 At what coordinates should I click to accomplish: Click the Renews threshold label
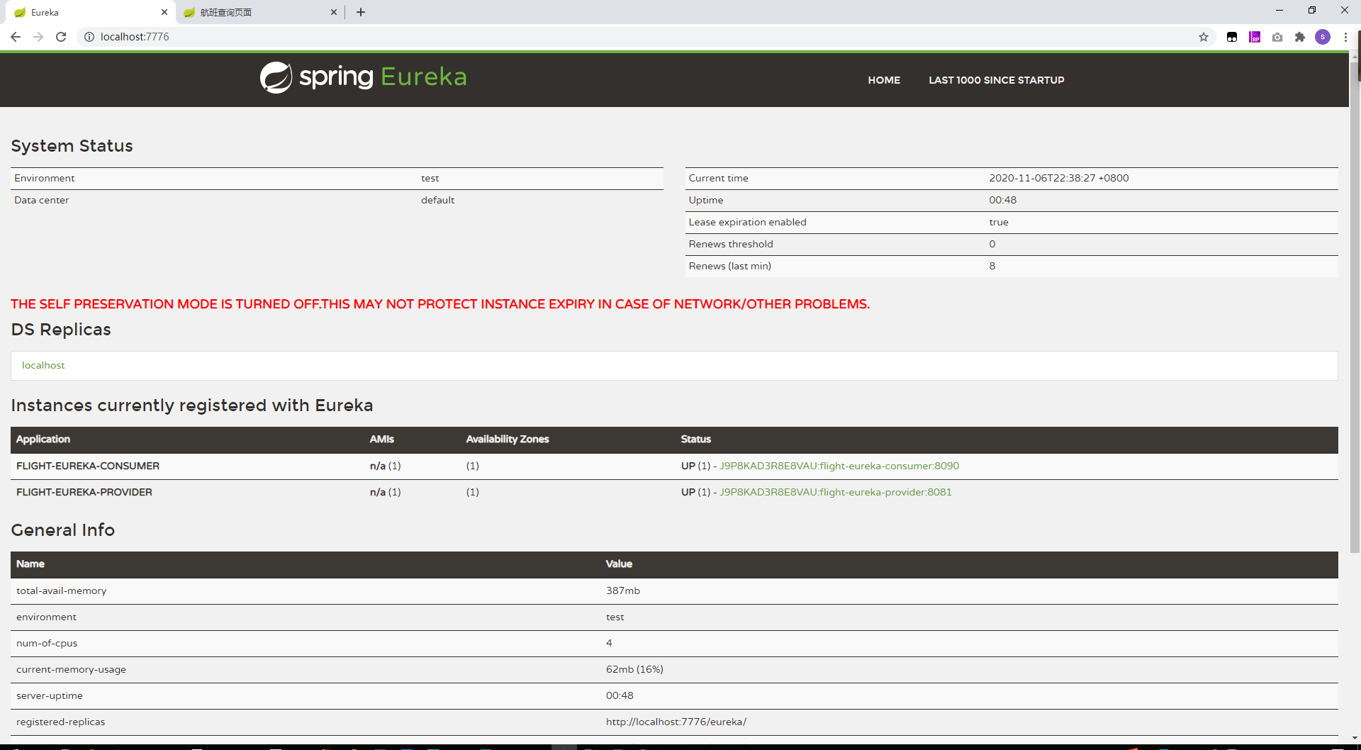click(731, 244)
